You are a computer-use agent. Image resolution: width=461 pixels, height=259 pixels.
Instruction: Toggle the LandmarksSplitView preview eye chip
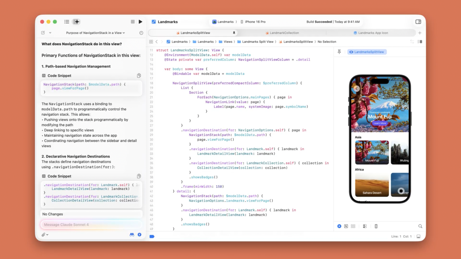[367, 52]
